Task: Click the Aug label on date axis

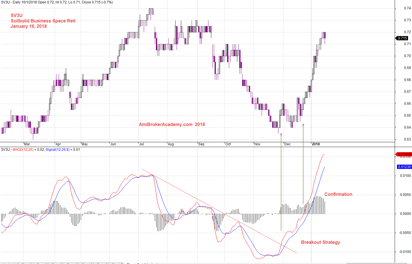Action: [171, 144]
